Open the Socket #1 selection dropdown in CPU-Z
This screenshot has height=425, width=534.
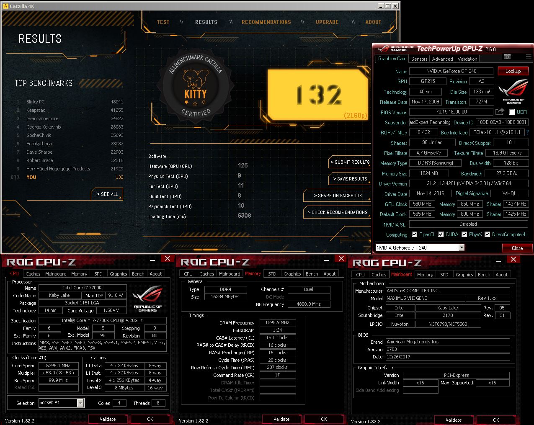80,403
